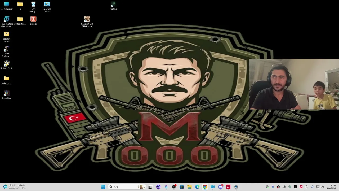Click the Epic Games tray icon
This screenshot has height=191, width=339.
(295, 187)
